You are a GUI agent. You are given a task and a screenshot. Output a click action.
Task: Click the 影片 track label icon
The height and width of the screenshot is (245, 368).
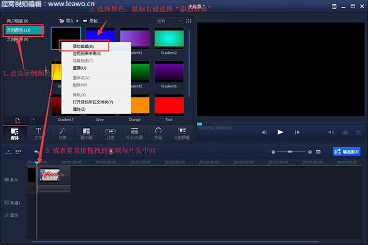click(x=7, y=180)
